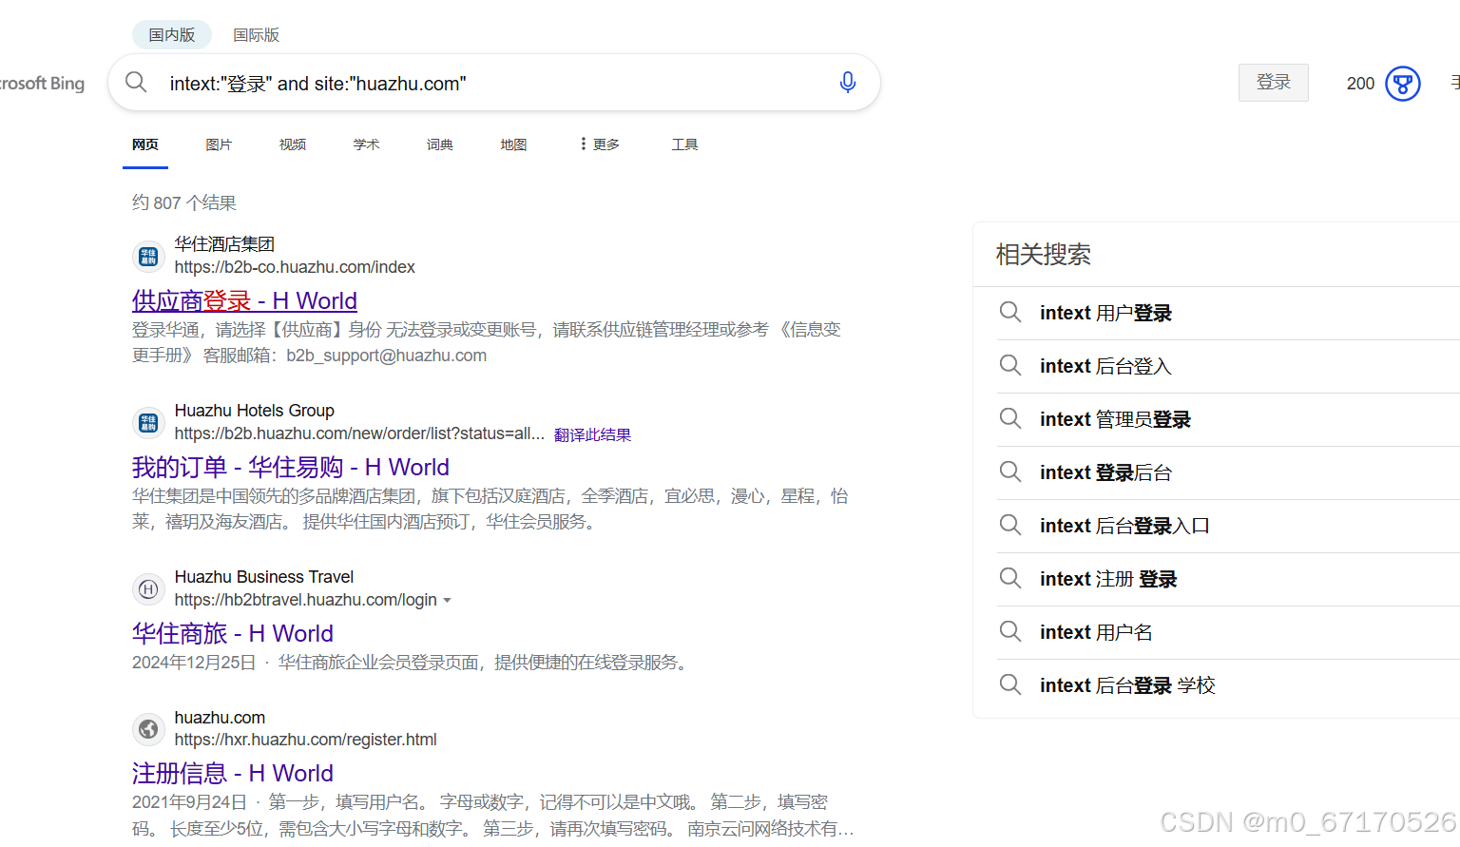Click the 约 807 个结果 count text

tap(184, 202)
